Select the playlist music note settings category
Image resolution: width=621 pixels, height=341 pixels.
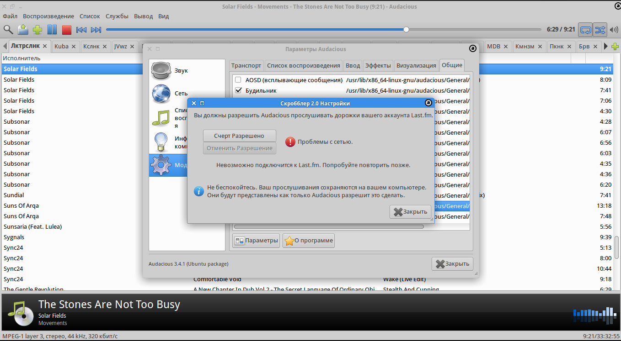(168, 118)
